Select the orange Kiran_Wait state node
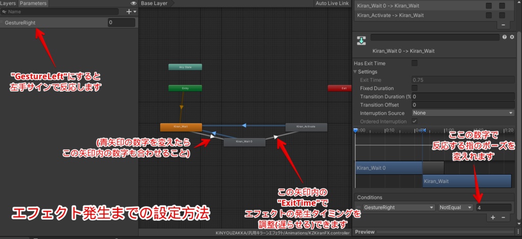522x239 pixels. click(x=181, y=127)
